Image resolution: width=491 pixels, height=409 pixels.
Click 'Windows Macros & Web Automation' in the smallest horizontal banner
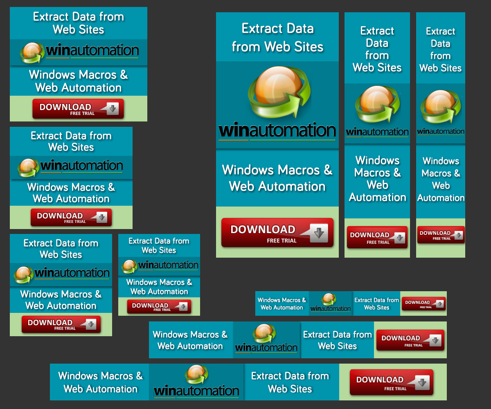282,303
